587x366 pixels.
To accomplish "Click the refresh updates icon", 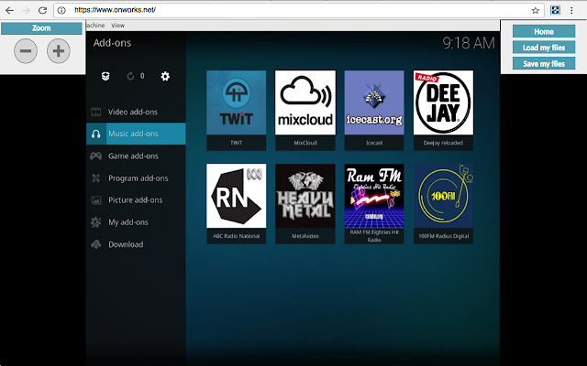I will [130, 76].
